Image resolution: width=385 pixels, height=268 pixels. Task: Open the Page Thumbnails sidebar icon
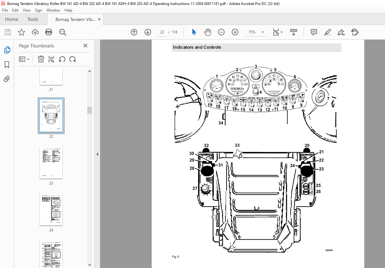7,50
